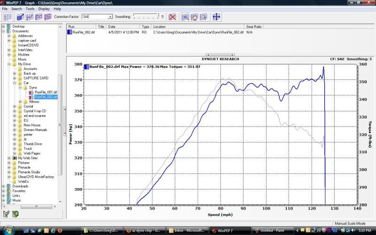The image size is (376, 235).
Task: Open the Firefox icon in taskbar quick launch
Action: [59, 230]
